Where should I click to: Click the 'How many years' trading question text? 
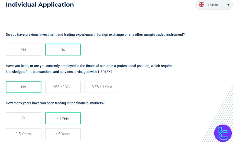click(x=55, y=103)
